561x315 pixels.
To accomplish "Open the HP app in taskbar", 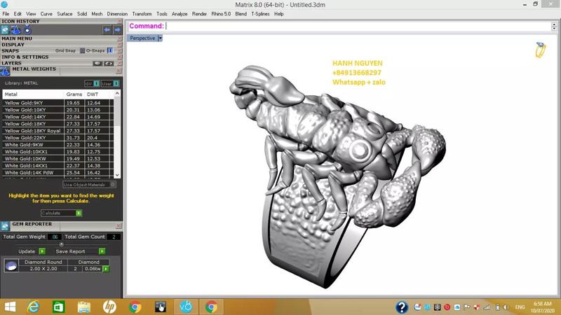I will point(109,307).
